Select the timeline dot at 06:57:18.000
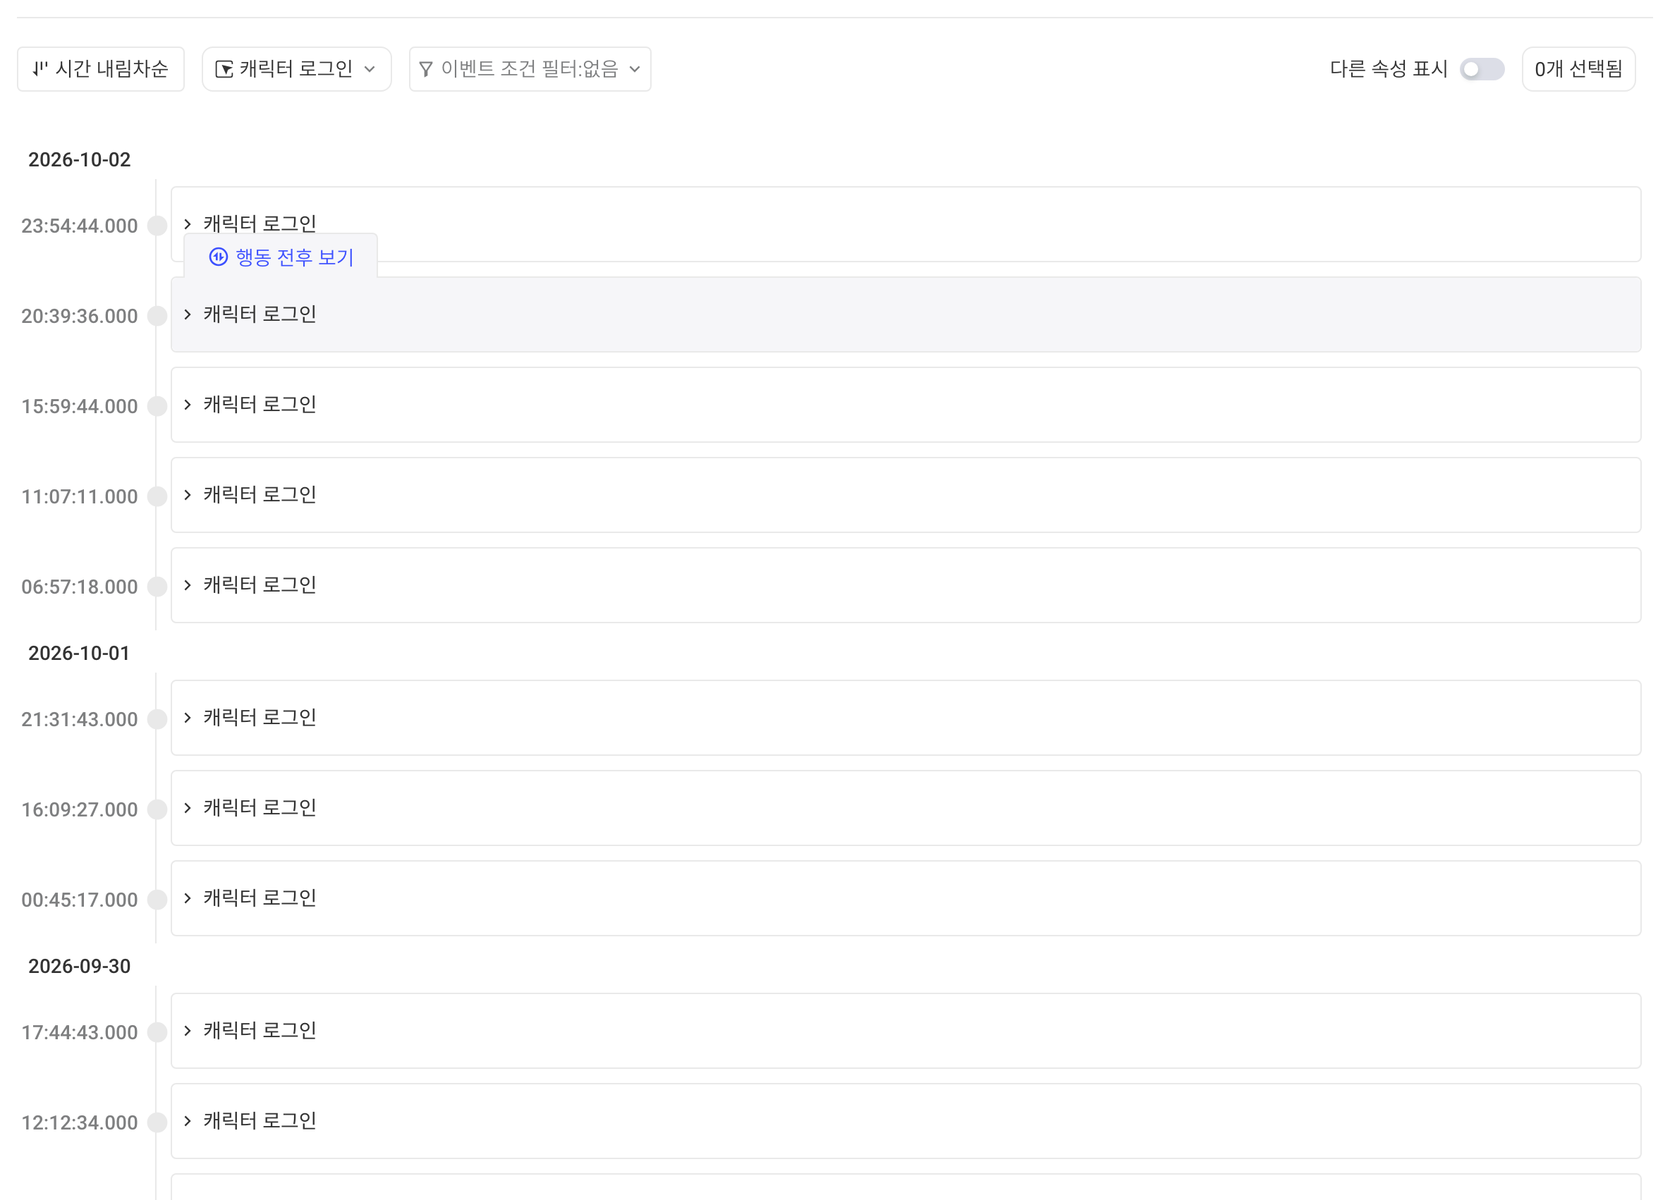 coord(157,587)
